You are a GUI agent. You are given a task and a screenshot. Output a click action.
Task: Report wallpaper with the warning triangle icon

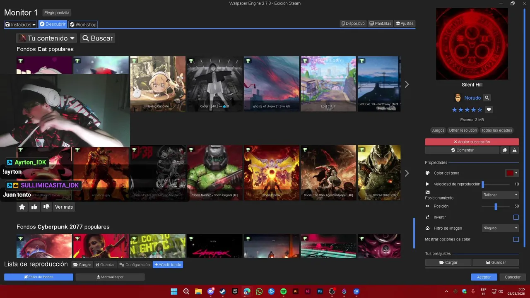514,150
